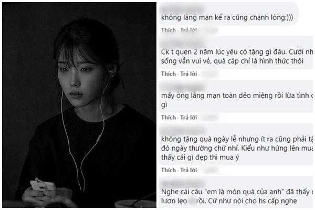The height and width of the screenshot is (210, 315).
Task: Click blurred timestamp under "hình thức thôi" comment
Action: click(210, 73)
